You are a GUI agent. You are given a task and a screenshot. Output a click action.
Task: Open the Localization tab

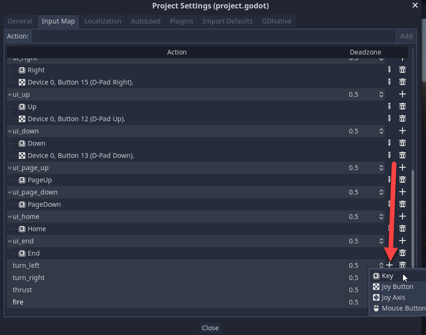click(103, 21)
